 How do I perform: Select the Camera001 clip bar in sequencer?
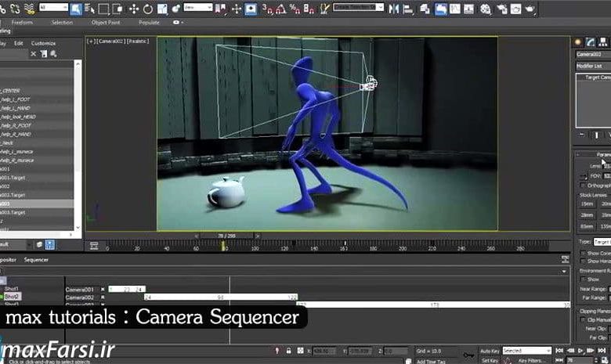point(127,290)
